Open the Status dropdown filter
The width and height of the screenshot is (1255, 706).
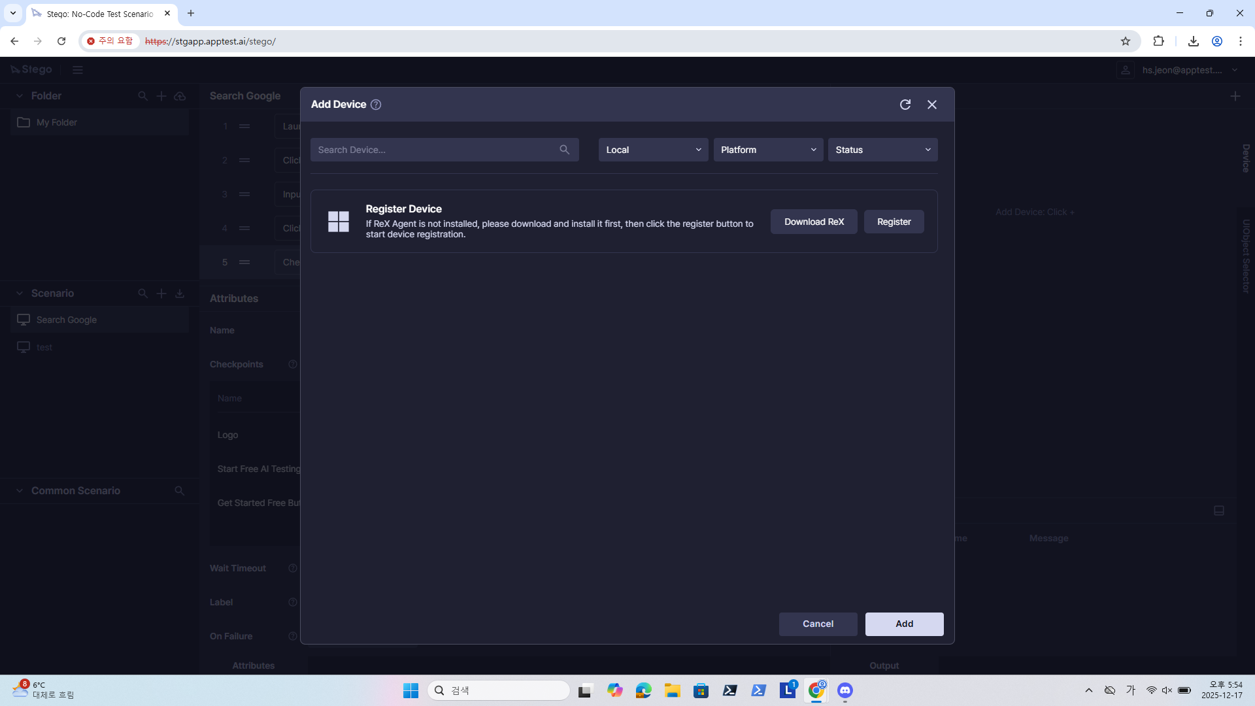pyautogui.click(x=882, y=150)
